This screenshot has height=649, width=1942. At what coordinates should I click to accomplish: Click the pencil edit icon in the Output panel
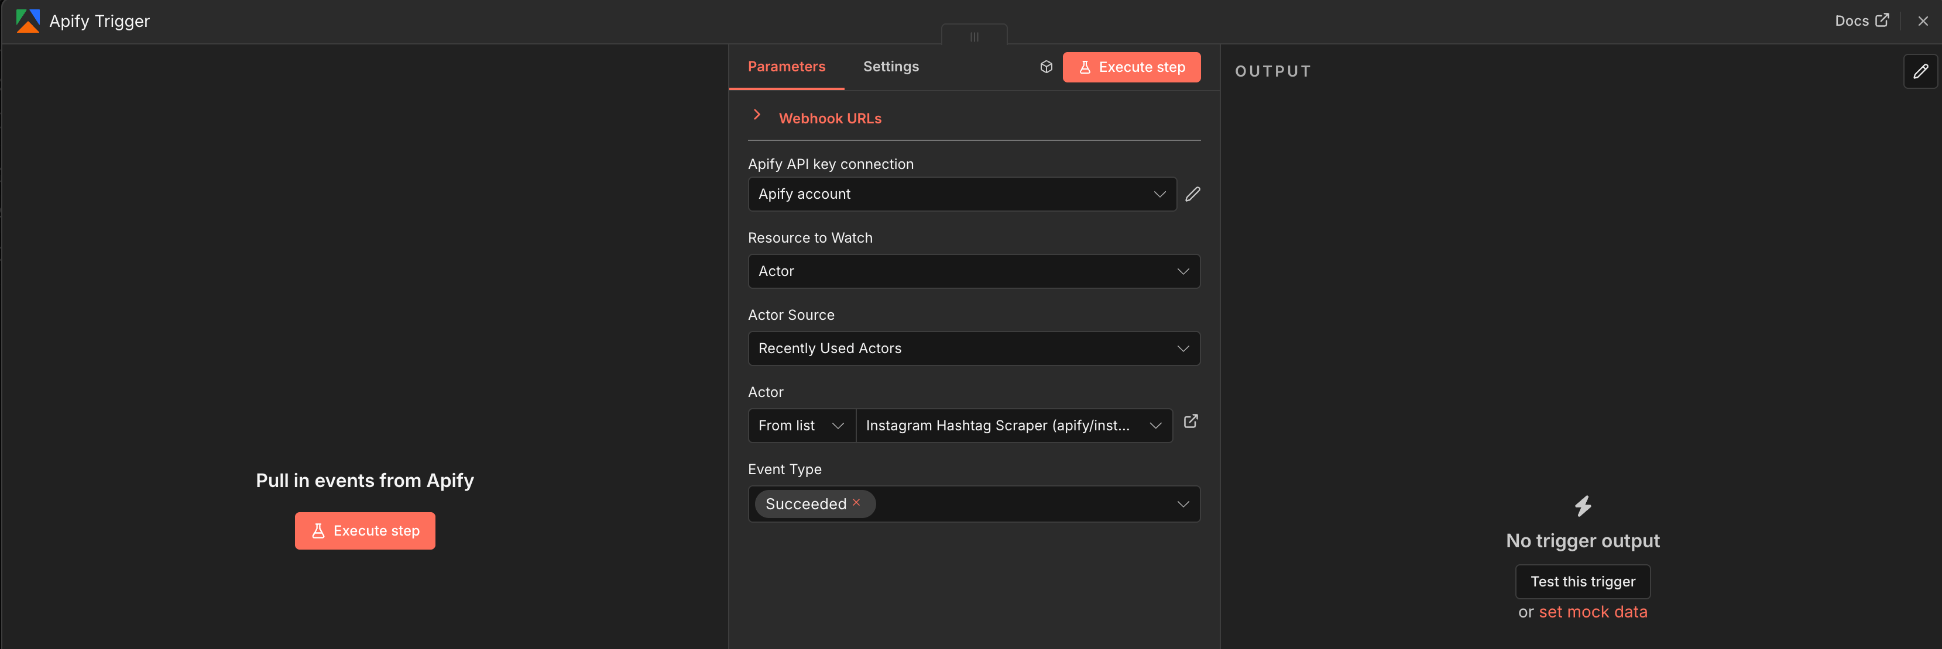point(1922,71)
